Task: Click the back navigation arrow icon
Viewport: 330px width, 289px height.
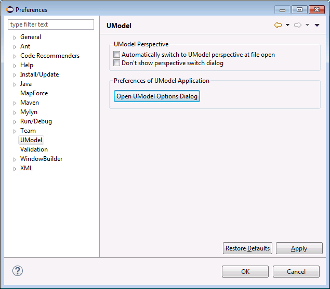Action: [x=278, y=25]
